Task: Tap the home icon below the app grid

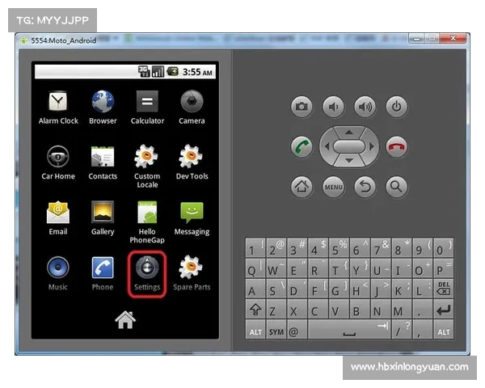Action: click(x=125, y=319)
